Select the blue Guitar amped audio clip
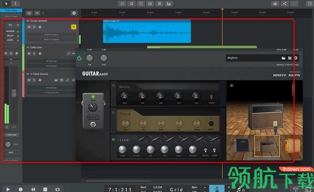 pyautogui.click(x=147, y=31)
